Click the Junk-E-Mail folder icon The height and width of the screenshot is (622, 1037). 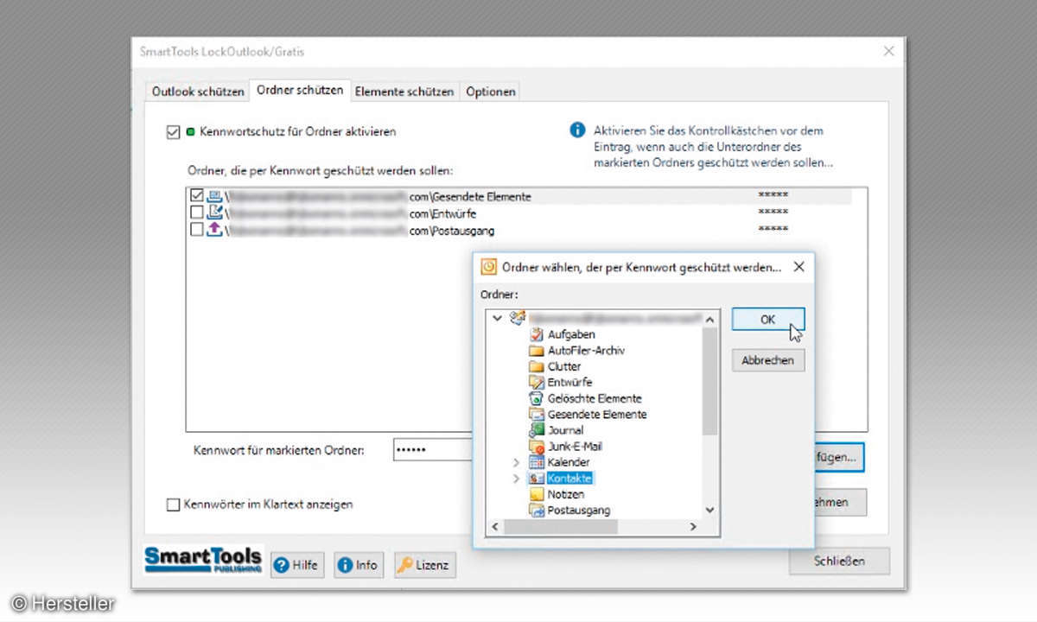pos(537,446)
